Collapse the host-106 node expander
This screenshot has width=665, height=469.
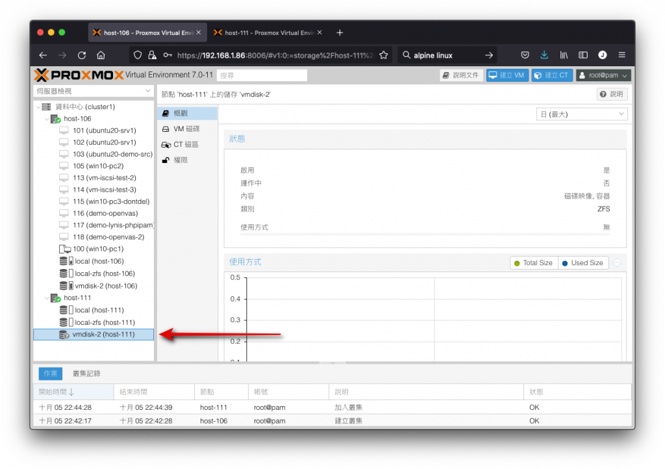(47, 119)
